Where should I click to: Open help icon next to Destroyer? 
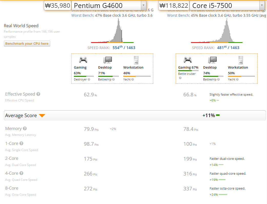click(x=89, y=79)
